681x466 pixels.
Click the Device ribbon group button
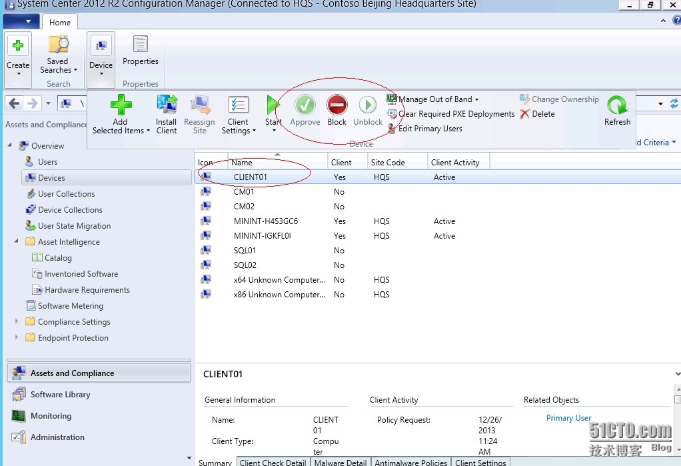click(101, 59)
